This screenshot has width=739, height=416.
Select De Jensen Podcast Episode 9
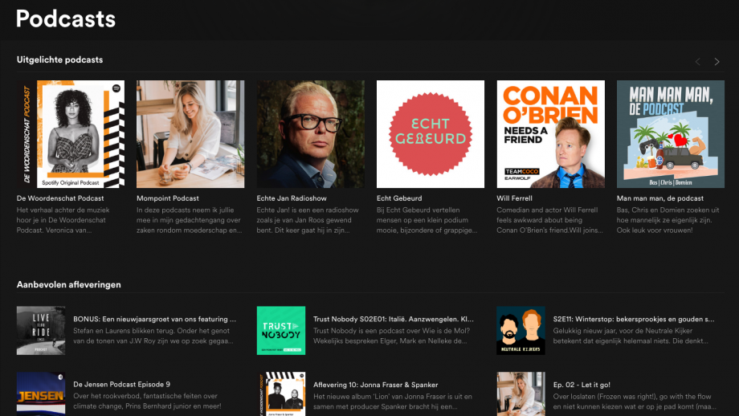121,385
